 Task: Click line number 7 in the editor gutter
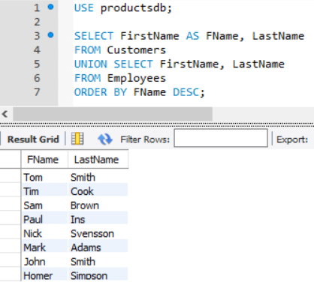click(x=37, y=92)
